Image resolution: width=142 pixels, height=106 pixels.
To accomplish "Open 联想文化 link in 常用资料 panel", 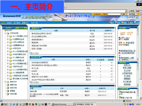I will pyautogui.click(x=127, y=65).
